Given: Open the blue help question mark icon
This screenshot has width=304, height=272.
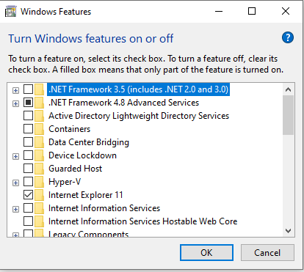Looking at the screenshot, I should [288, 37].
